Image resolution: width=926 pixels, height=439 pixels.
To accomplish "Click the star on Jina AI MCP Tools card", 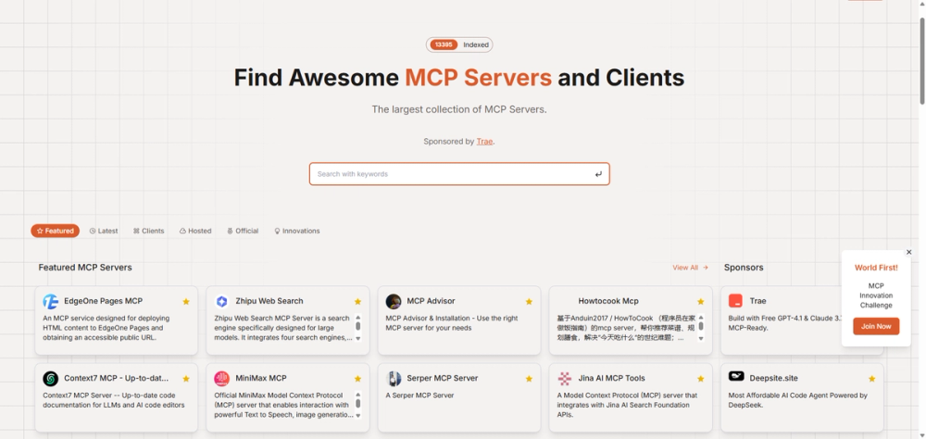I will pos(700,379).
